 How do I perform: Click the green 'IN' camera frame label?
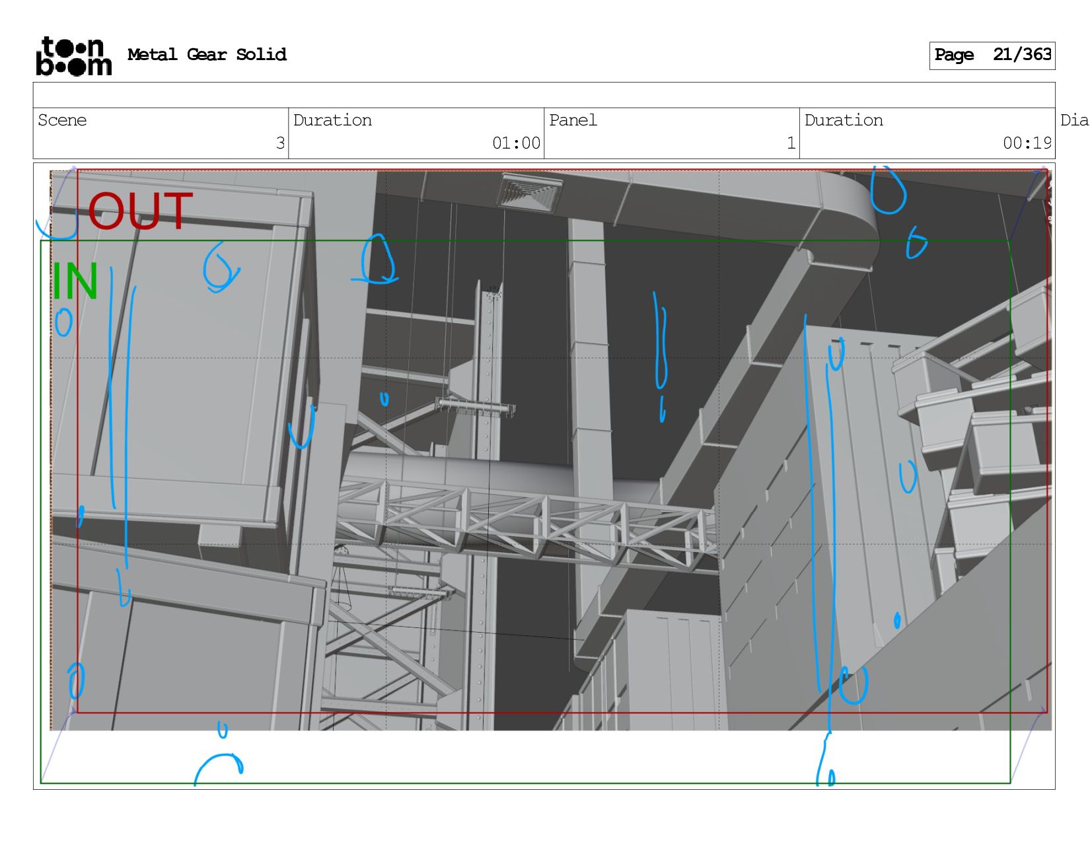75,281
